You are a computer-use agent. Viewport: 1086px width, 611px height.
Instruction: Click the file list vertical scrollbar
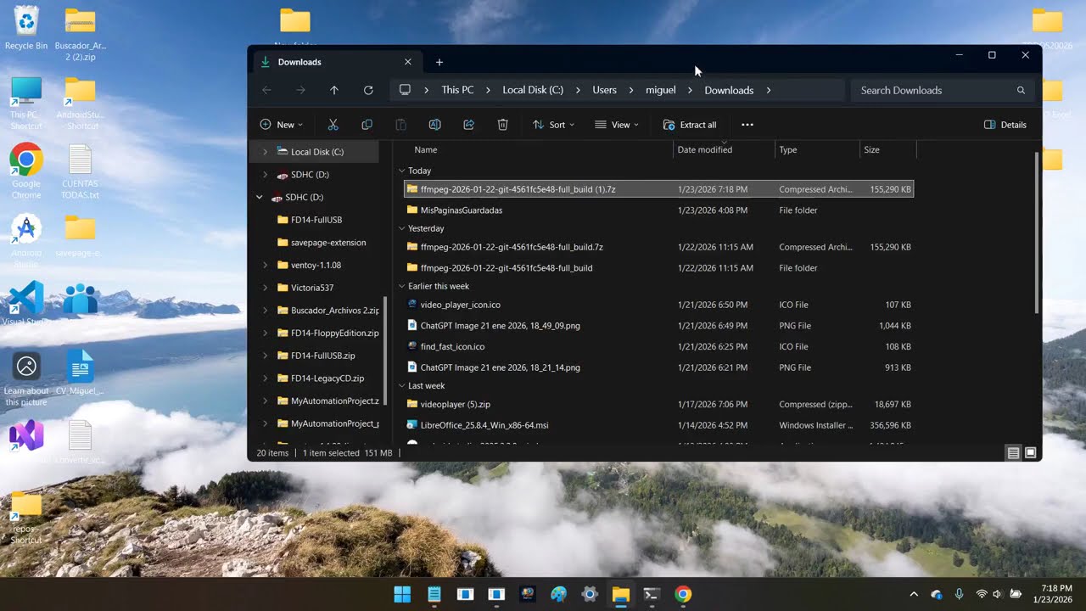point(1037,233)
